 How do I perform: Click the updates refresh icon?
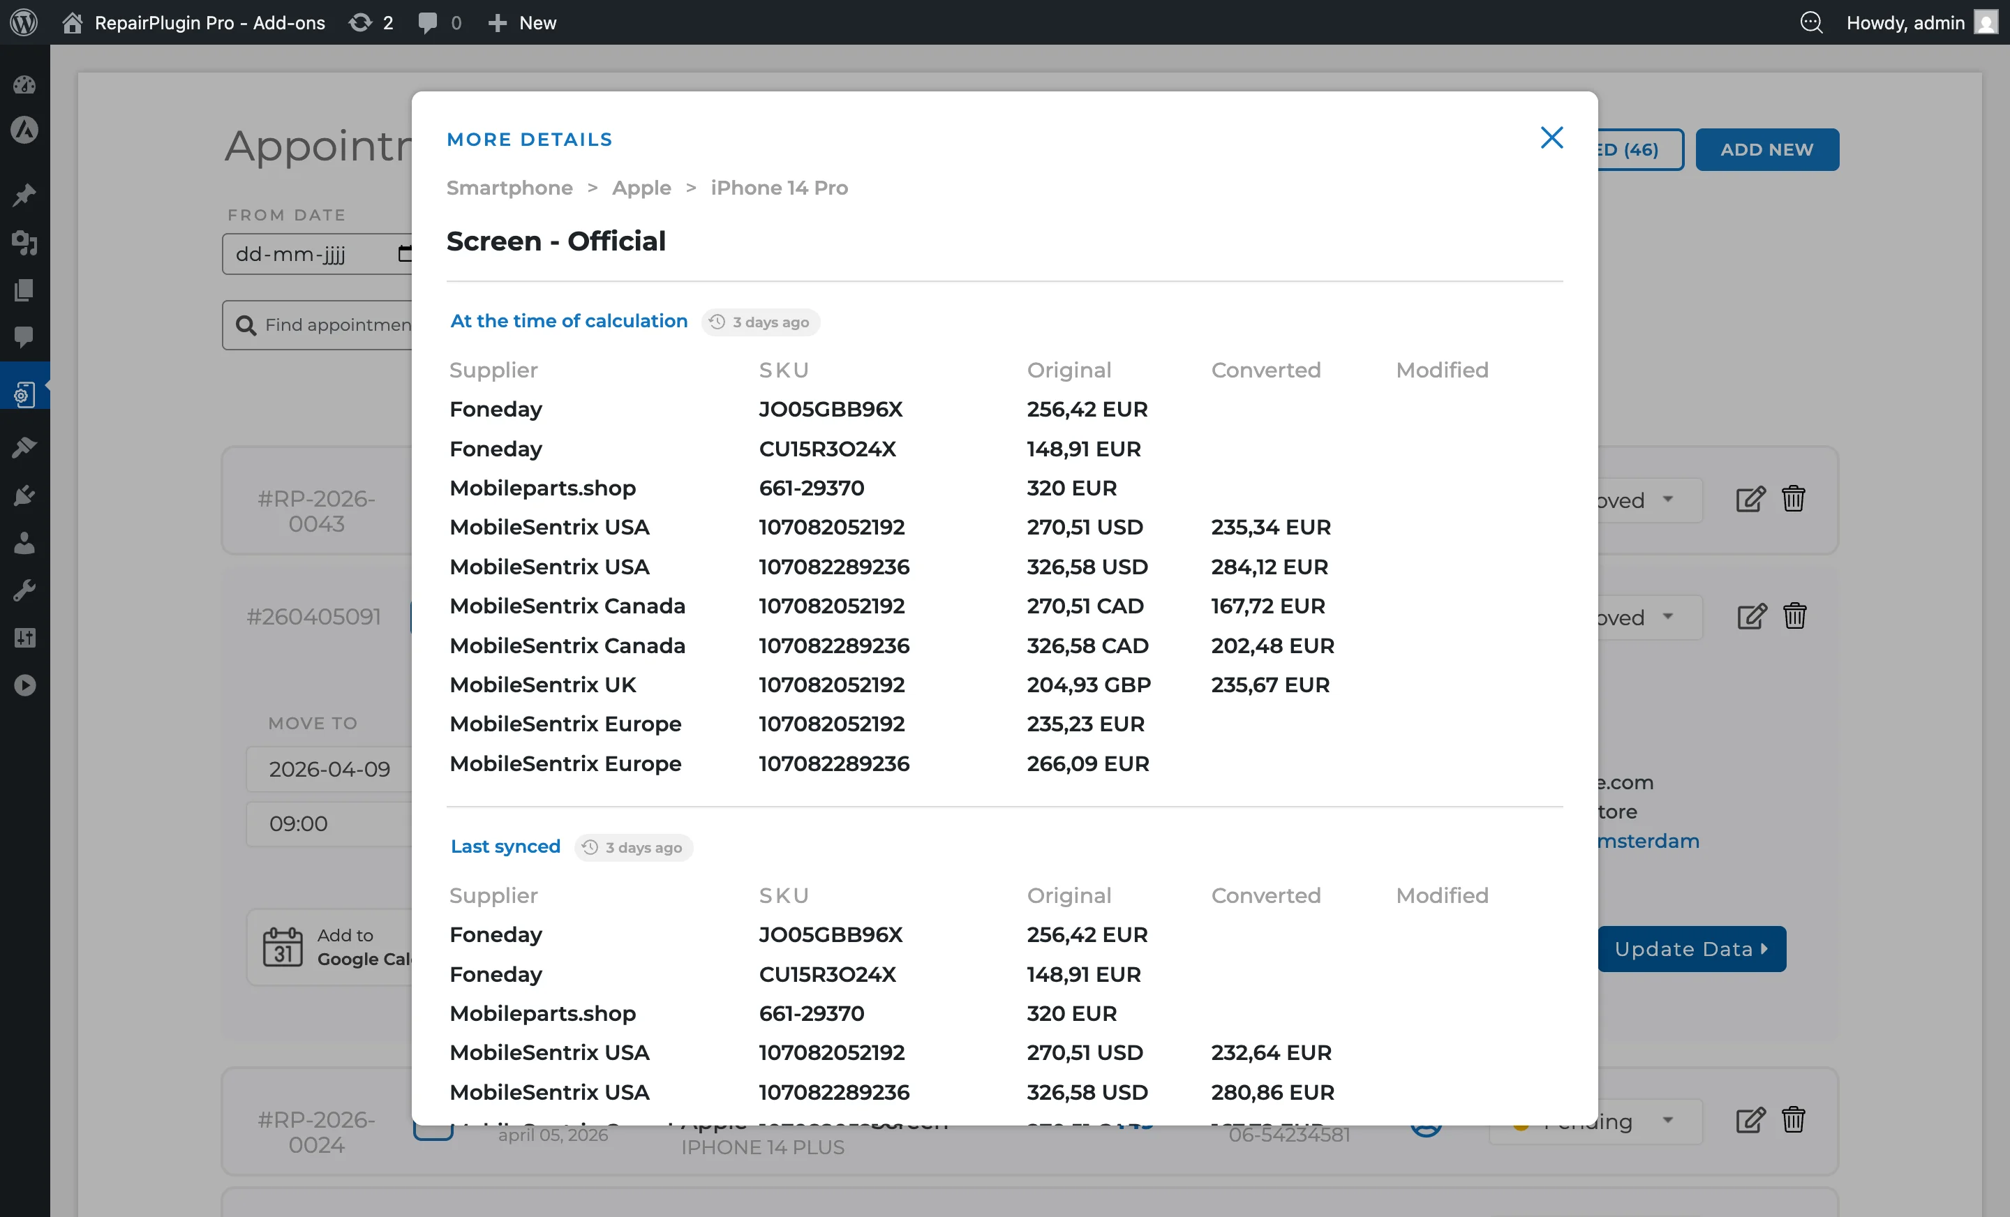coord(359,22)
